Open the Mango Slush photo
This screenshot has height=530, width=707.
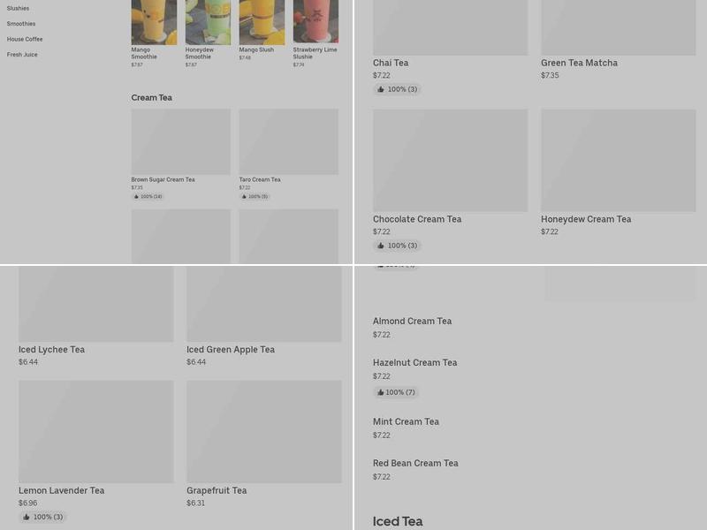(x=262, y=22)
